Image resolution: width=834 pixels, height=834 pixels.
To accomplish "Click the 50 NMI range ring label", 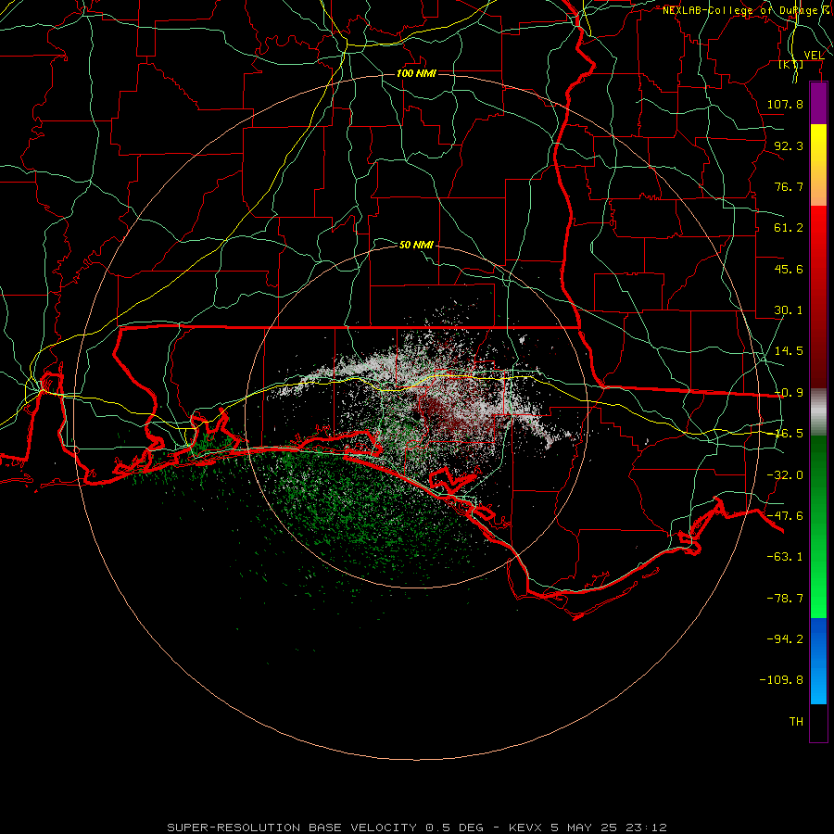I will click(x=416, y=245).
